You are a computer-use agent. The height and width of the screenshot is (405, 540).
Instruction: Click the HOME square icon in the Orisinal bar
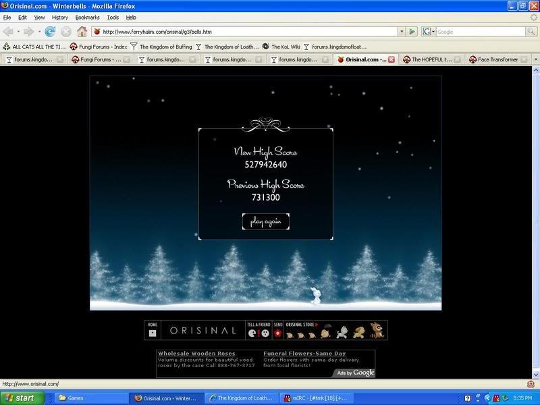coord(153,333)
